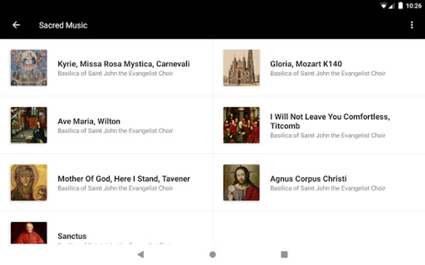Tap the Mother Of God icon thumbnail

(x=29, y=183)
